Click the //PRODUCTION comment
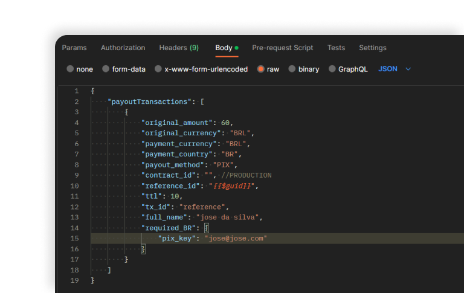The image size is (464, 293). pyautogui.click(x=246, y=175)
